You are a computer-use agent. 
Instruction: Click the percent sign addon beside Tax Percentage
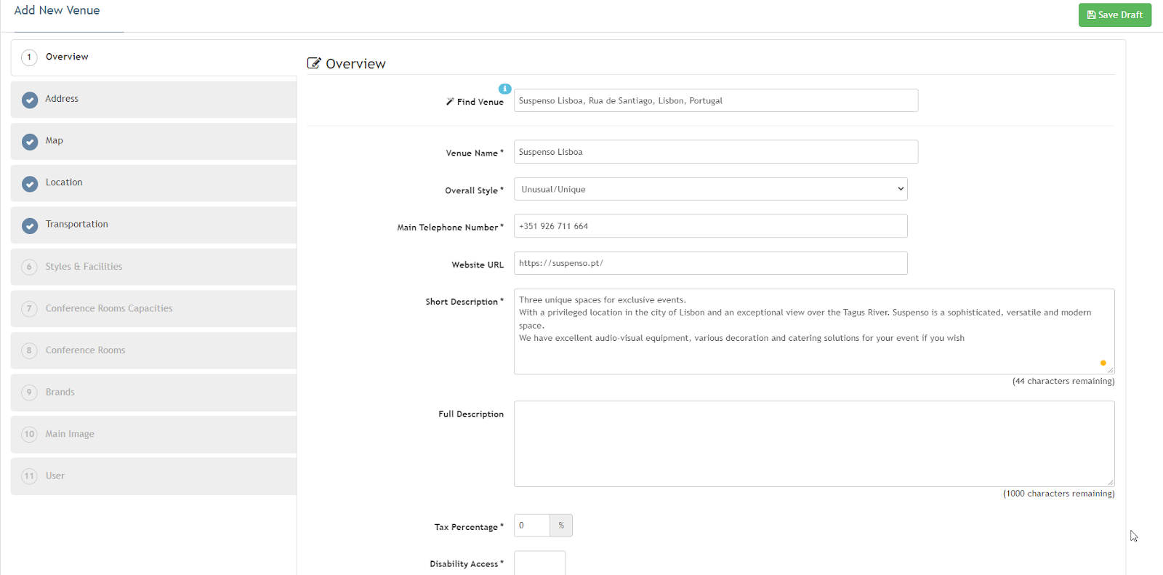561,526
